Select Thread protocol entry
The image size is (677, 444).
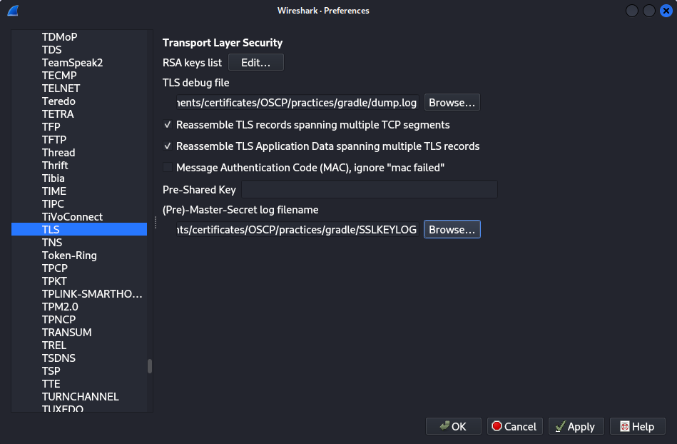pos(58,152)
